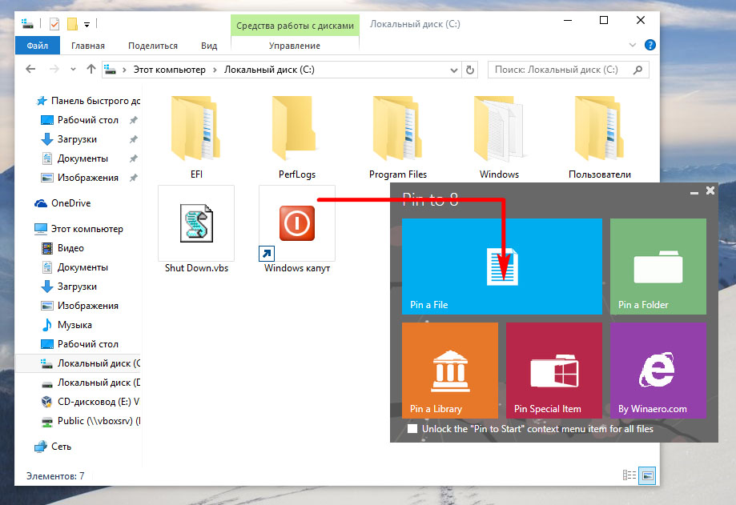Open pinned Изображения in quick access
Image resolution: width=736 pixels, height=505 pixels.
click(x=88, y=178)
